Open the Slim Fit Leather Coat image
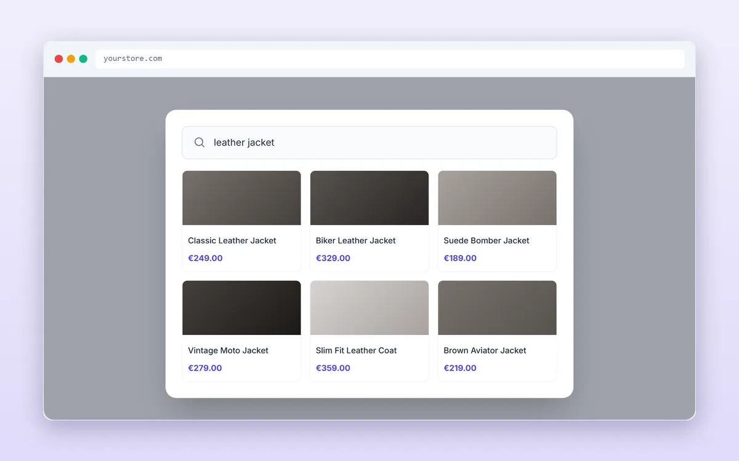 [x=369, y=308]
